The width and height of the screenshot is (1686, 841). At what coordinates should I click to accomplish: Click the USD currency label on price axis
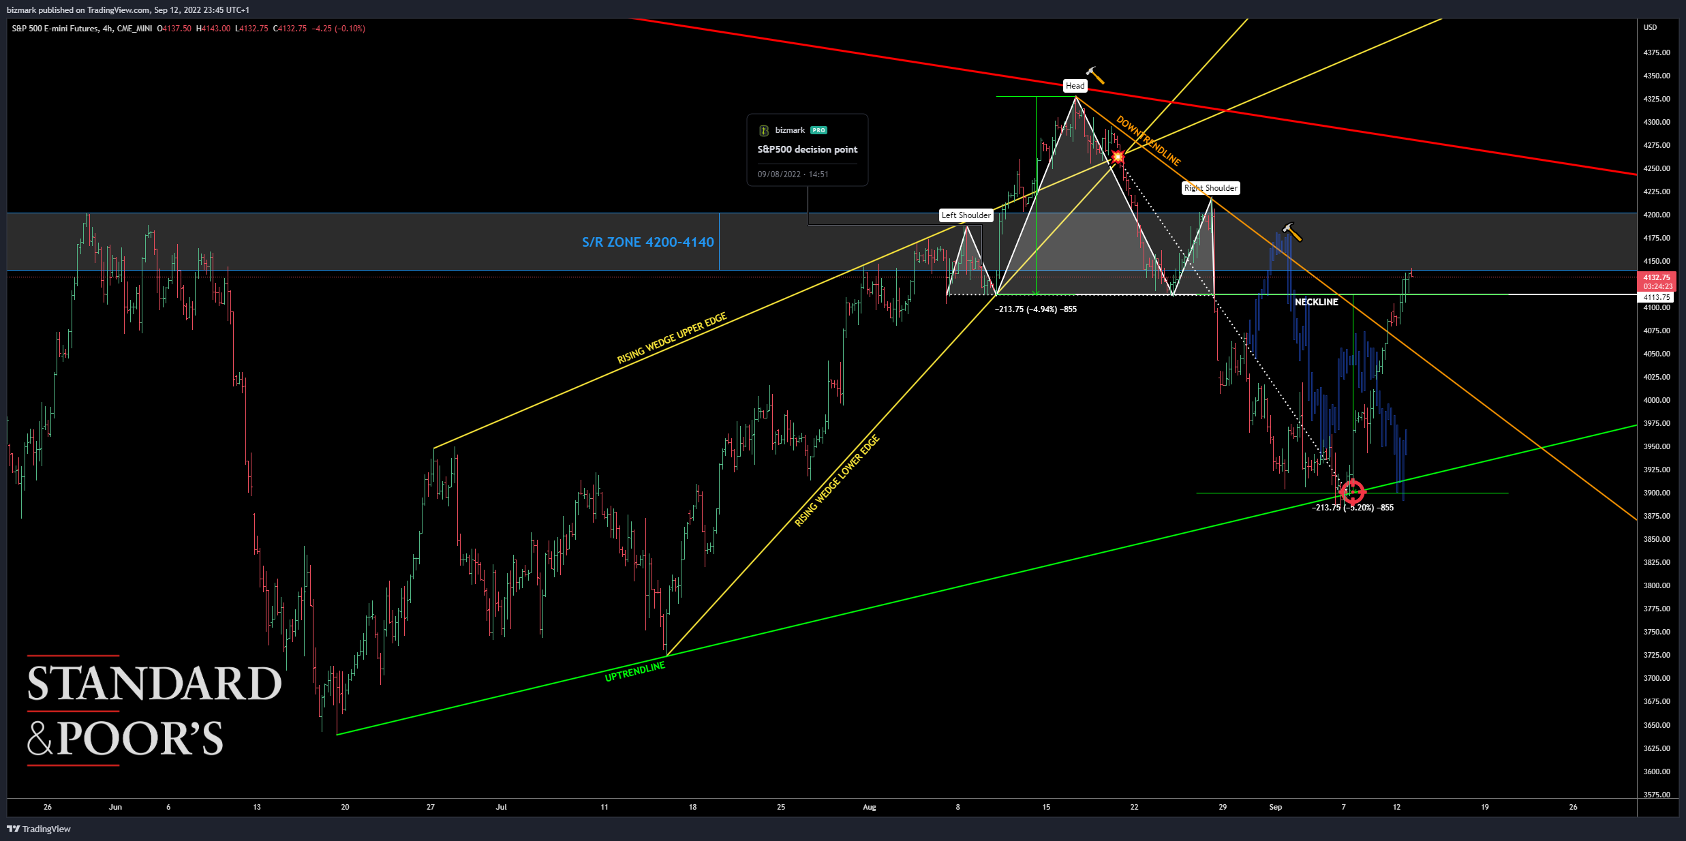pyautogui.click(x=1650, y=28)
